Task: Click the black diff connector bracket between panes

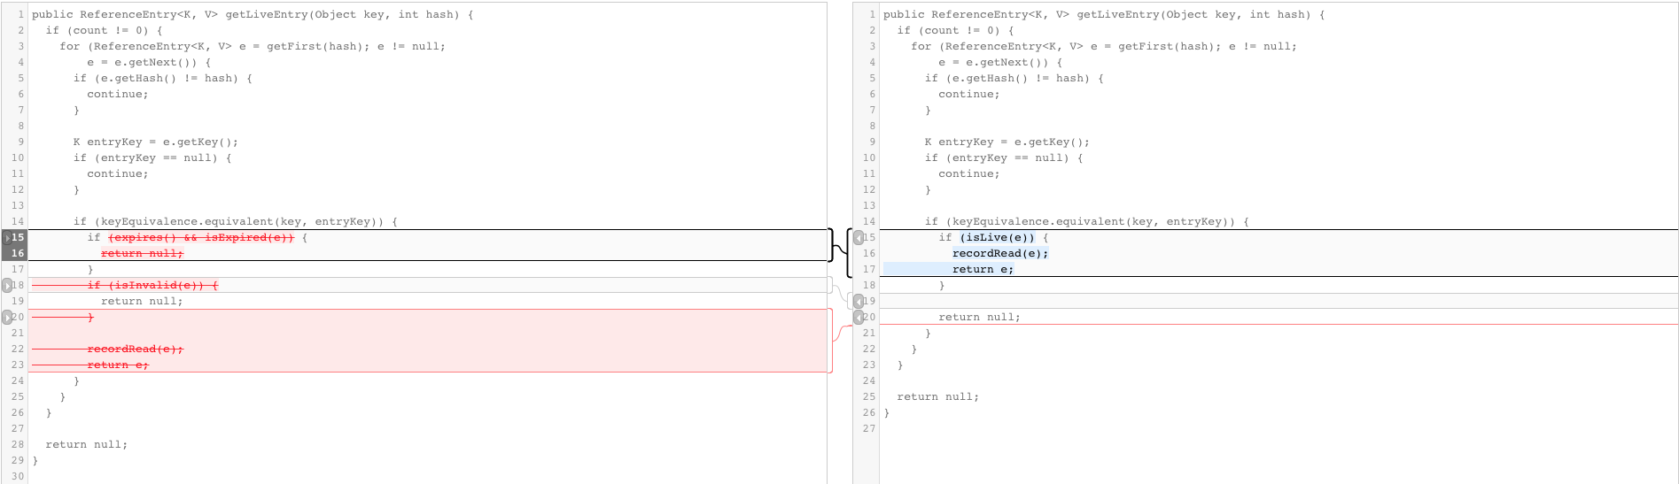Action: (839, 246)
